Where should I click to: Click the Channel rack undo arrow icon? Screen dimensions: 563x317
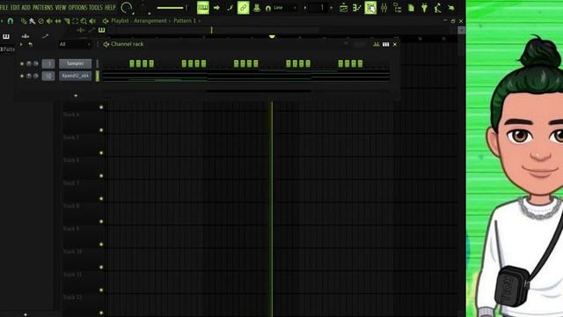tap(31, 45)
